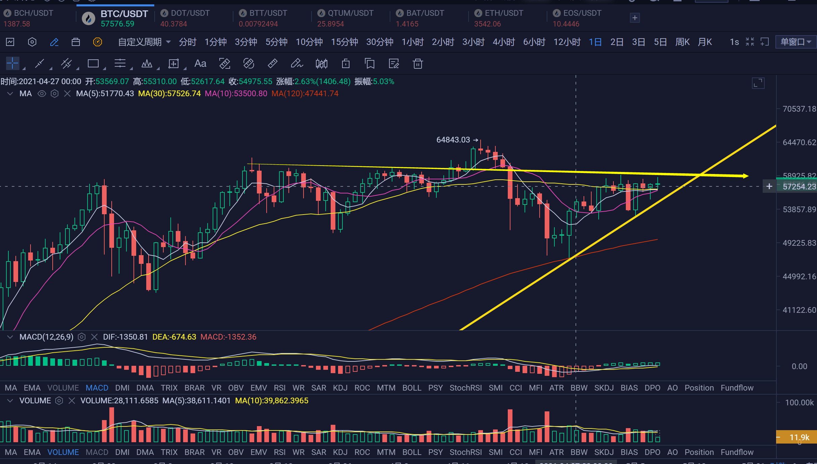Image resolution: width=817 pixels, height=464 pixels.
Task: Click the orange alert clock icon
Action: (97, 42)
